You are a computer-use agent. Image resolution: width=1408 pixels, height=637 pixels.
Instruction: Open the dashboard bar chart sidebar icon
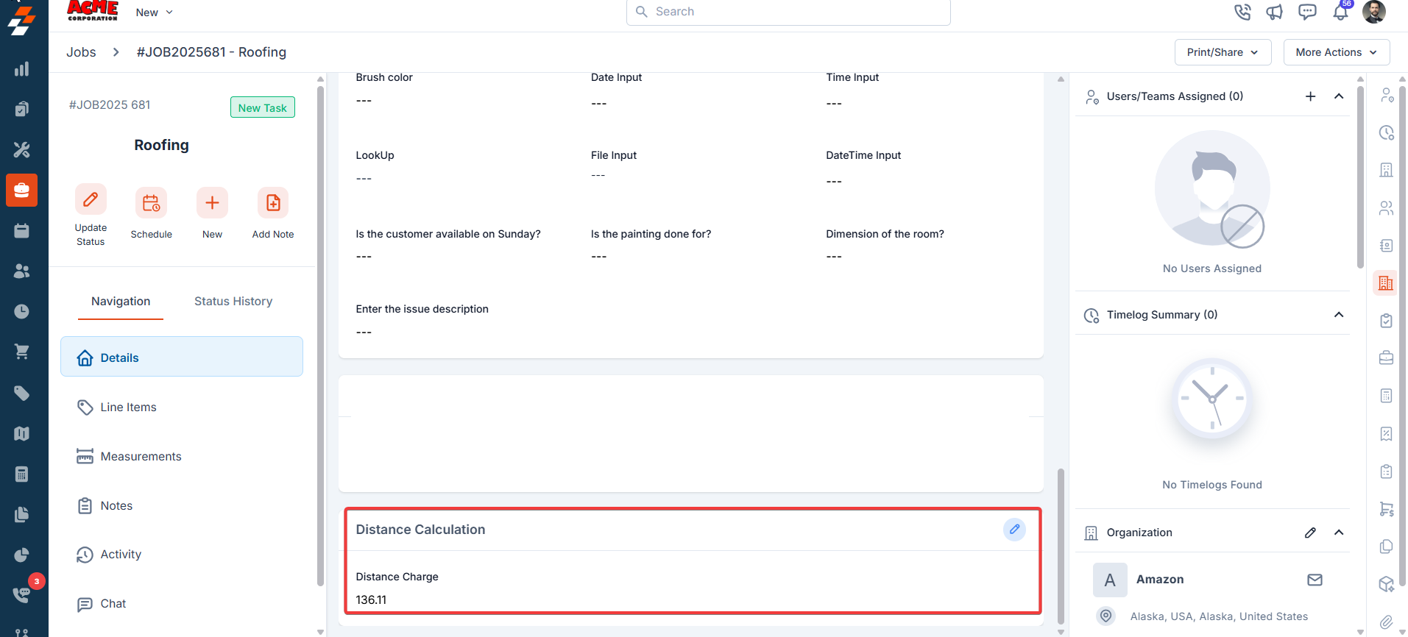click(x=22, y=69)
